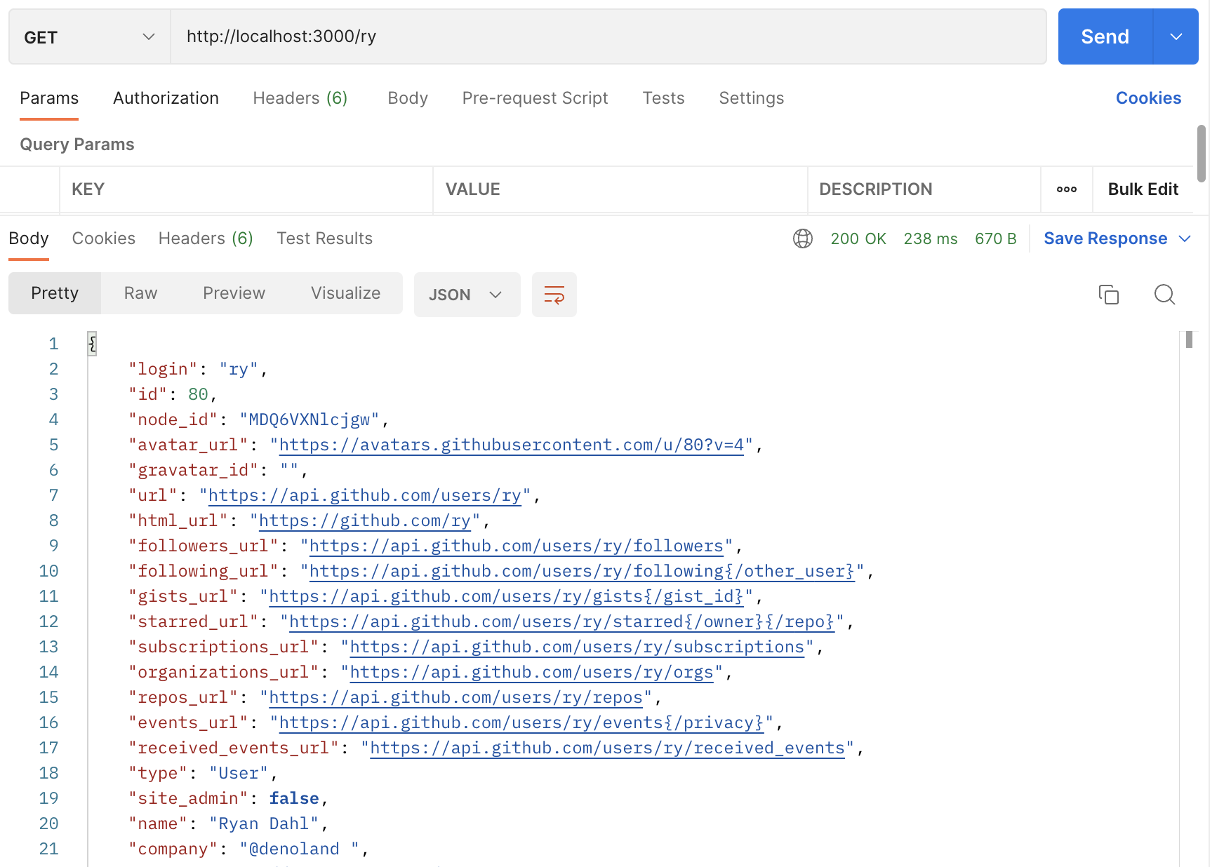This screenshot has width=1231, height=867.
Task: Open the JSON response format dropdown
Action: point(466,295)
